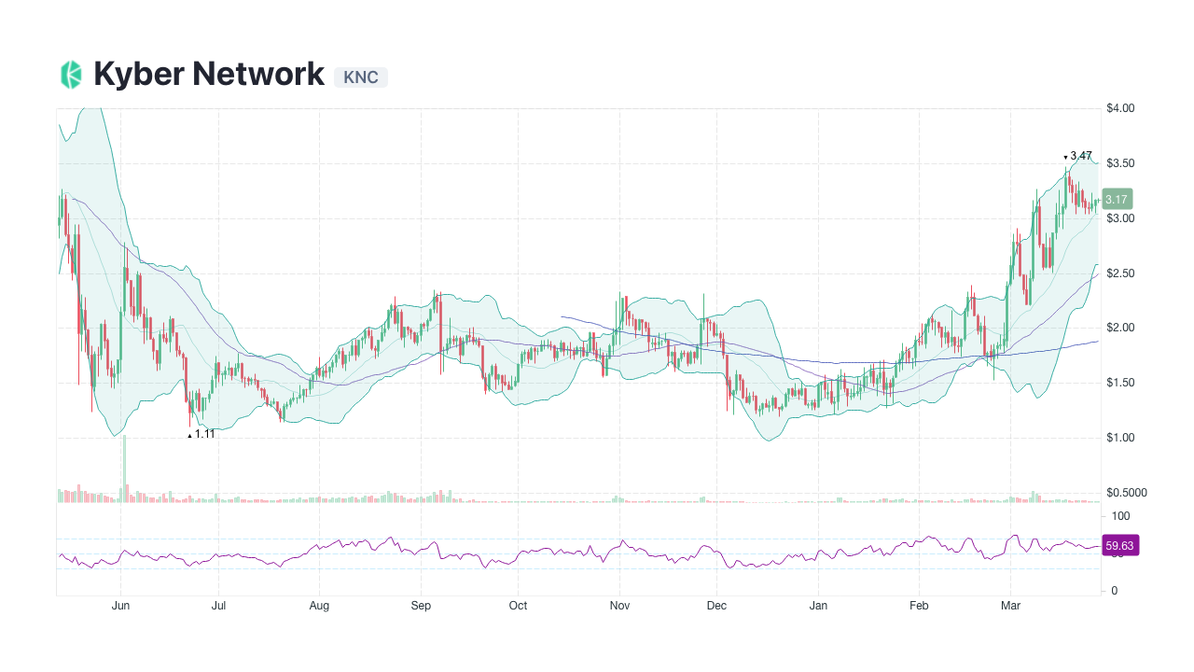
Task: Click the Jun month label
Action: pyautogui.click(x=120, y=606)
